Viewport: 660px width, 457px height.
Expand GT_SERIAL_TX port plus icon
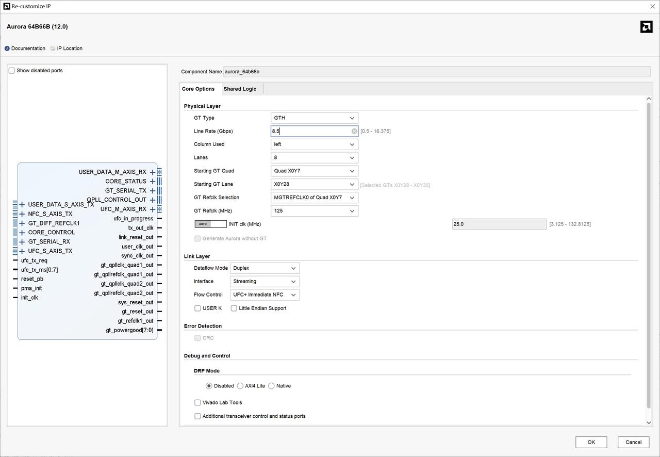pyautogui.click(x=153, y=191)
